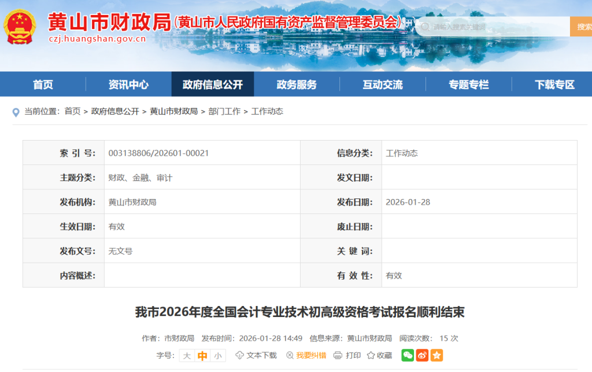Share article to Weibo
This screenshot has height=372, width=592.
coord(422,355)
